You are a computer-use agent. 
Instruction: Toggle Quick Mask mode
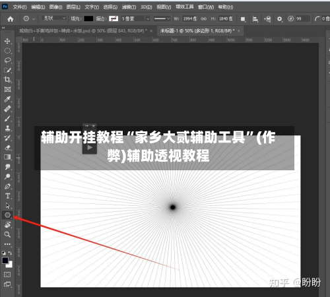(7, 275)
